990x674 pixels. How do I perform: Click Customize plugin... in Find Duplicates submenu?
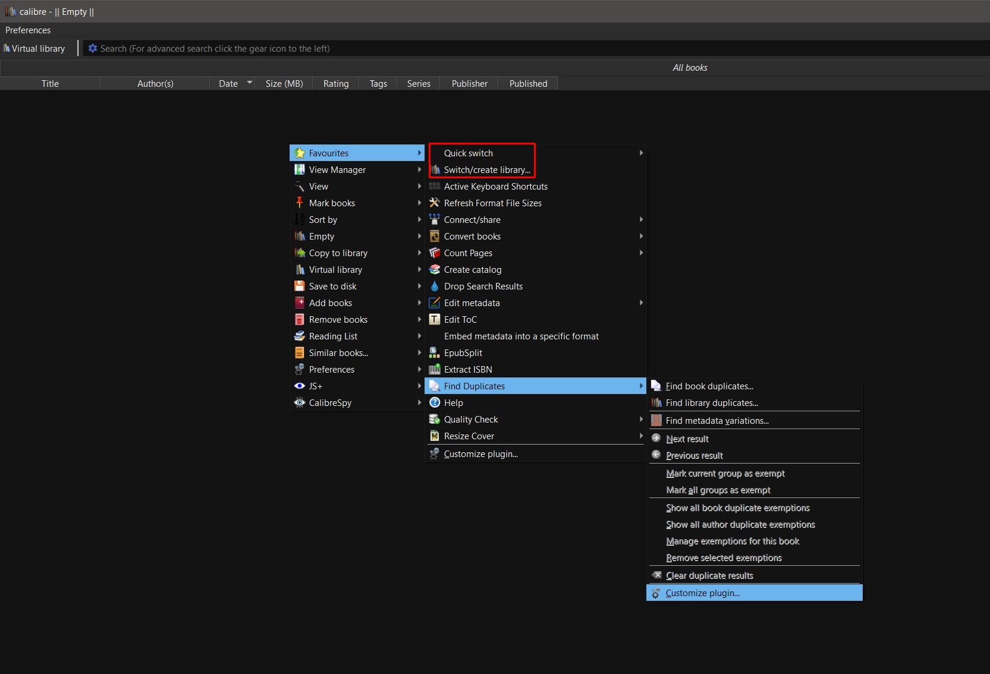click(x=755, y=593)
